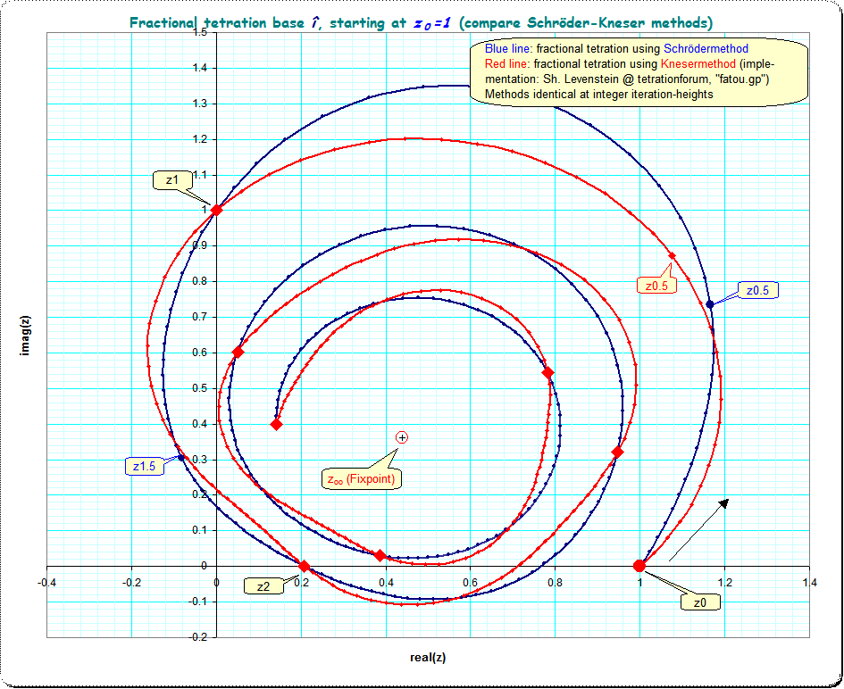Click the y-axis tick label -0.2
Viewport: 844px width, 689px height.
(x=197, y=637)
